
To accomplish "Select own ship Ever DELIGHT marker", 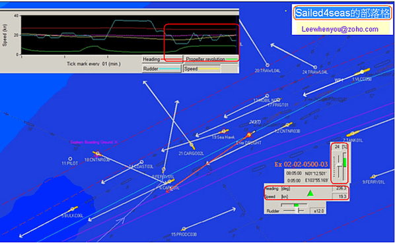I will (x=250, y=135).
